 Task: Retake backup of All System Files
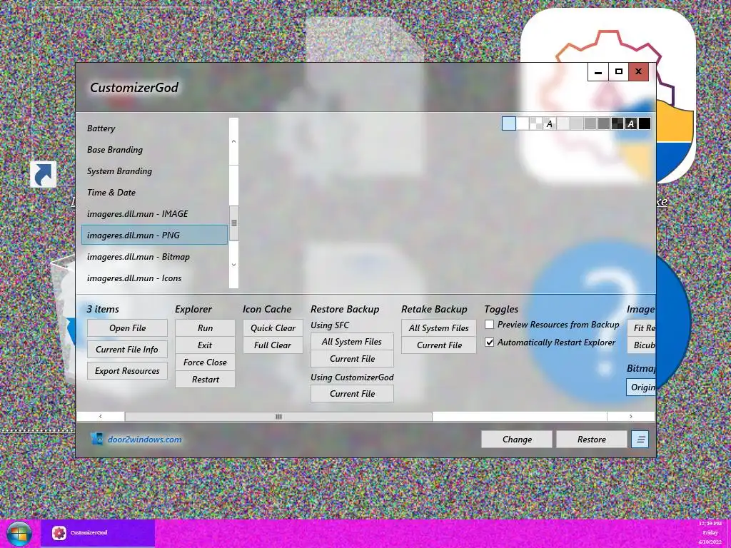[439, 328]
